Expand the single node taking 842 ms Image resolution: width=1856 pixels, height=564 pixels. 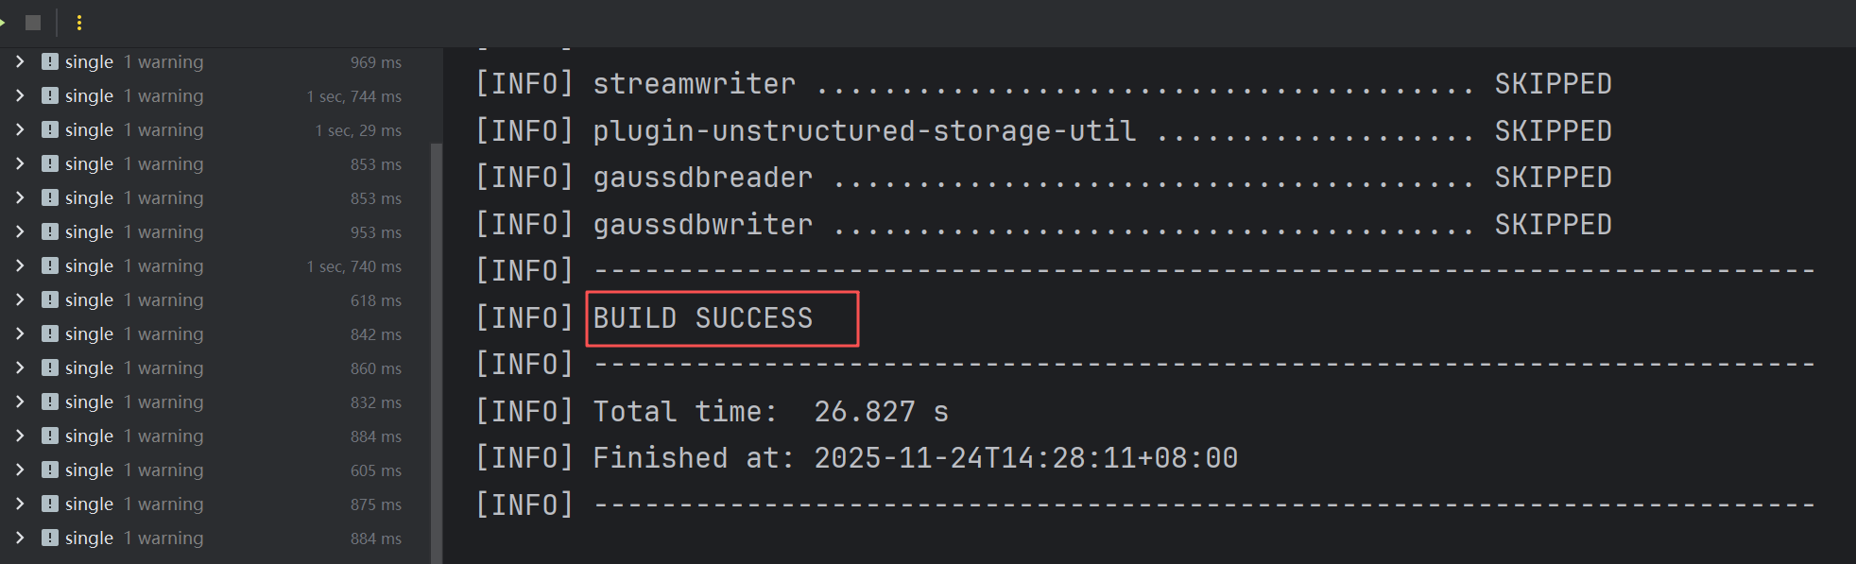(20, 333)
